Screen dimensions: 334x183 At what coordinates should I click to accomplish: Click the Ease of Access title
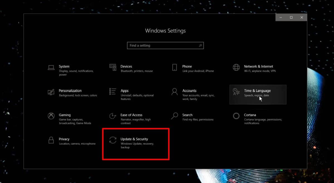pyautogui.click(x=131, y=115)
